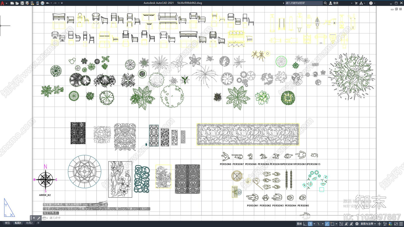The height and width of the screenshot is (227, 404).
Task: Click the PERSON6 label text
Action: tap(225, 164)
